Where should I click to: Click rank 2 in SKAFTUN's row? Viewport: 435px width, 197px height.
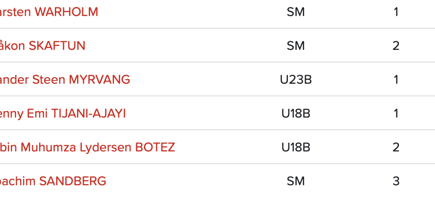tap(396, 46)
